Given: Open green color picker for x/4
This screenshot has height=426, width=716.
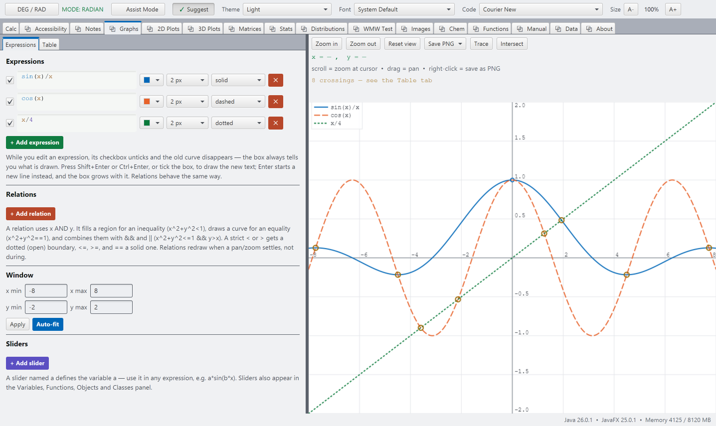Looking at the screenshot, I should pos(152,123).
